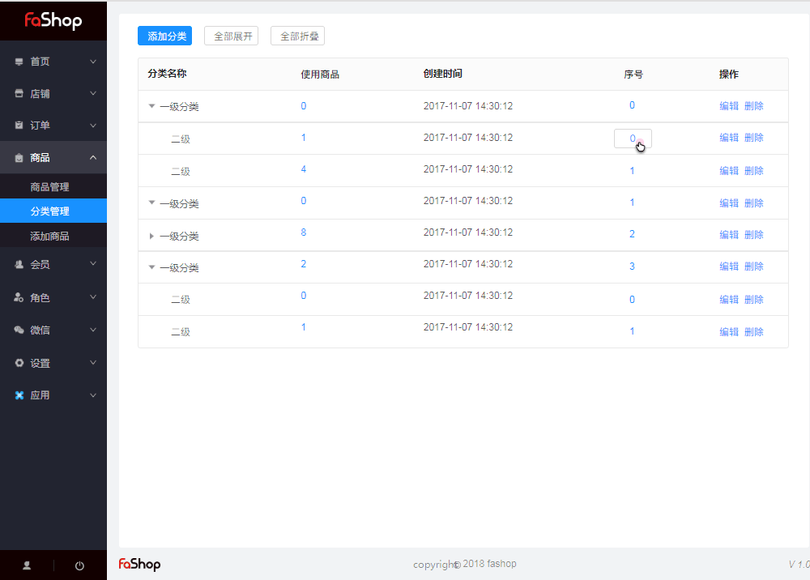This screenshot has height=580, width=810.
Task: Collapse the expanded first 一级分类 row
Action: tap(151, 106)
